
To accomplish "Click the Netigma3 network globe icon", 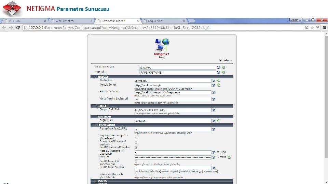I will [x=162, y=45].
